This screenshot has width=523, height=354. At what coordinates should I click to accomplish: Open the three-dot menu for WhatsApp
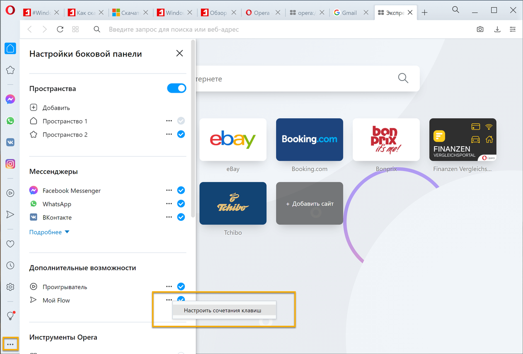pos(169,203)
